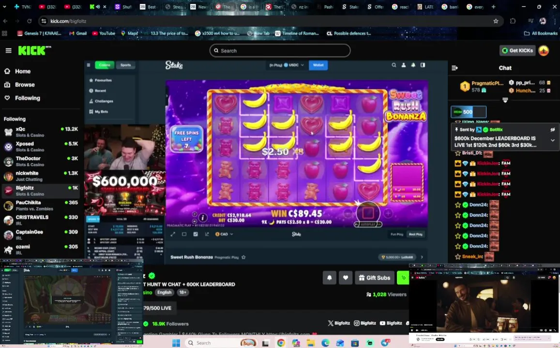
Task: Open live stats icon under game
Action: tap(196, 234)
